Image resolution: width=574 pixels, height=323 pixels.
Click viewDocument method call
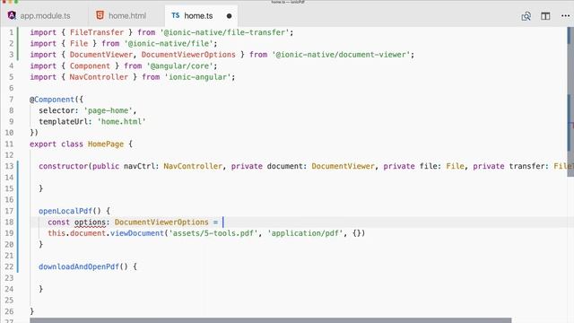[137, 233]
